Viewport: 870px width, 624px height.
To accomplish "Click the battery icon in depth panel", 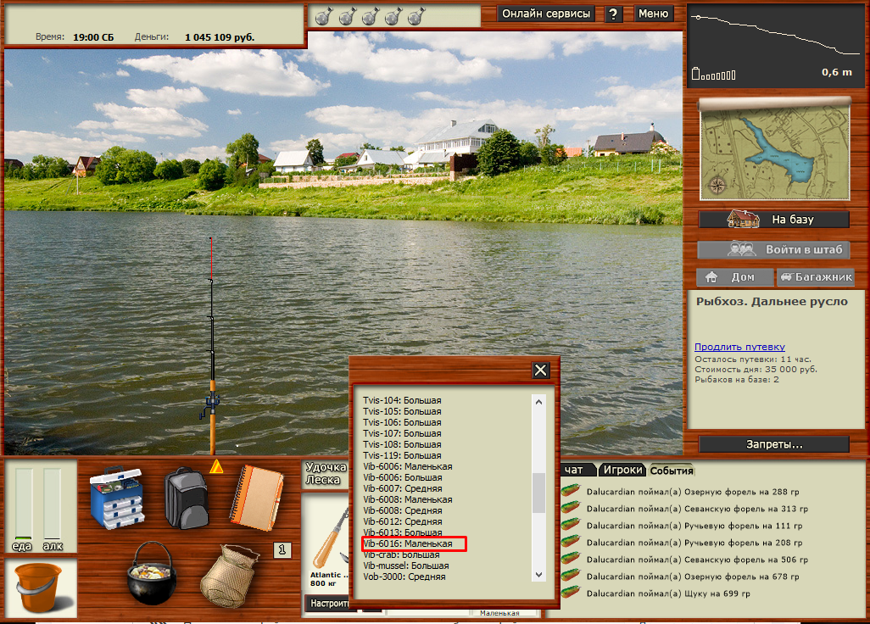I will [696, 73].
